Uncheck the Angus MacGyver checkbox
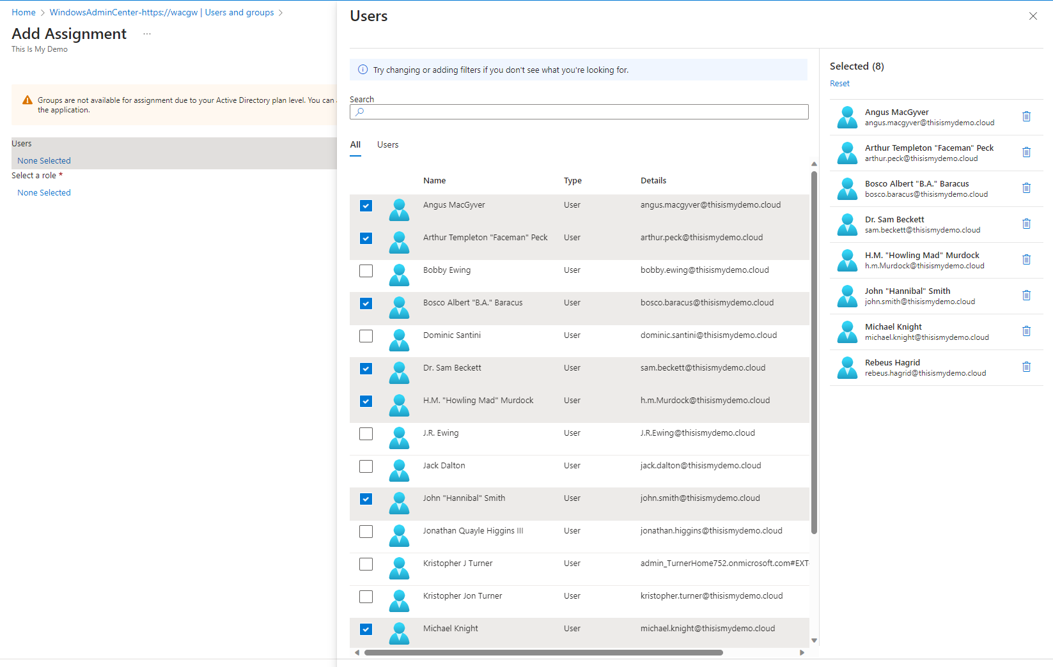The height and width of the screenshot is (667, 1053). click(366, 206)
